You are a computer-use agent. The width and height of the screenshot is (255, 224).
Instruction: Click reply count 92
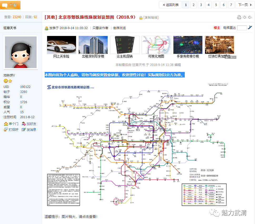coord(35,17)
